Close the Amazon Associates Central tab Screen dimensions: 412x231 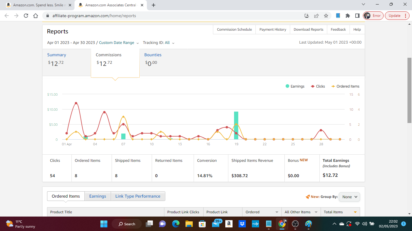pyautogui.click(x=142, y=5)
